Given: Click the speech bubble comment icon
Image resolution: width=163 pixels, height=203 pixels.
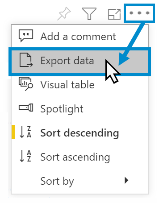Looking at the screenshot, I should pyautogui.click(x=26, y=36).
